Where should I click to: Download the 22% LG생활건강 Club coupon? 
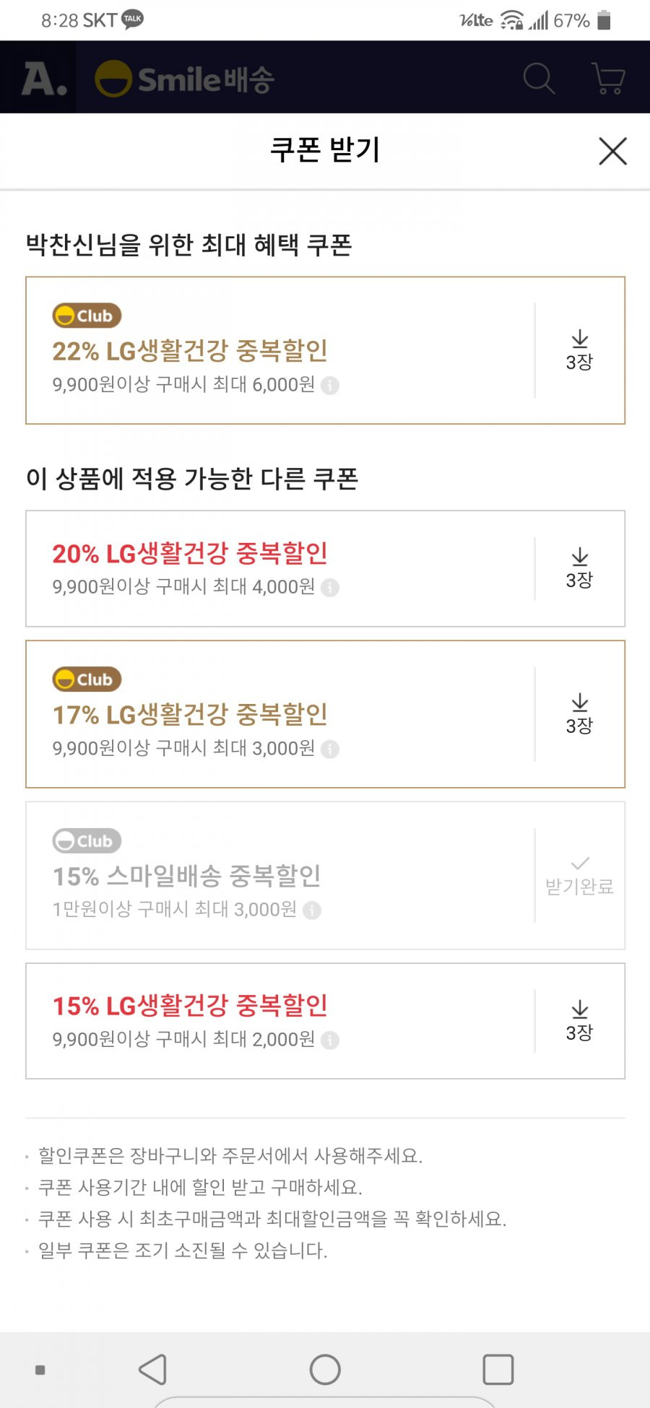pyautogui.click(x=579, y=351)
